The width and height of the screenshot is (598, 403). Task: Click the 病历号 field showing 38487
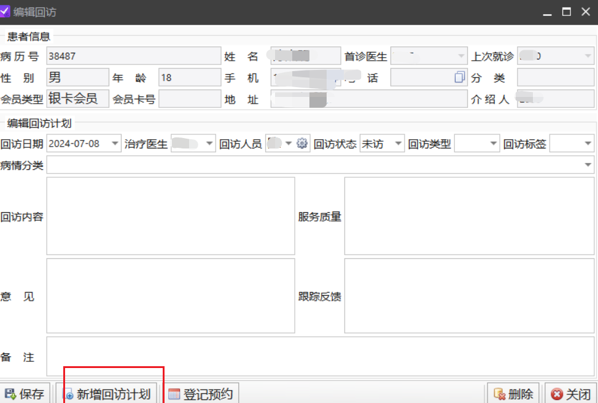[133, 56]
